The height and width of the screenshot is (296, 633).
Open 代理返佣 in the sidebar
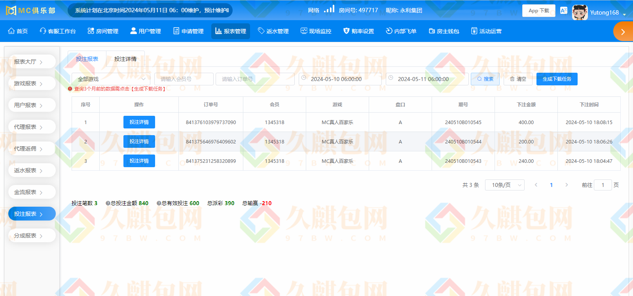(32, 149)
